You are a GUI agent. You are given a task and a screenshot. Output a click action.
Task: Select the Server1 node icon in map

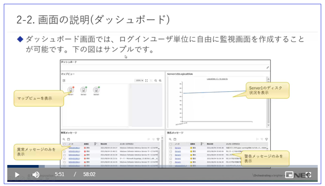tap(71, 90)
